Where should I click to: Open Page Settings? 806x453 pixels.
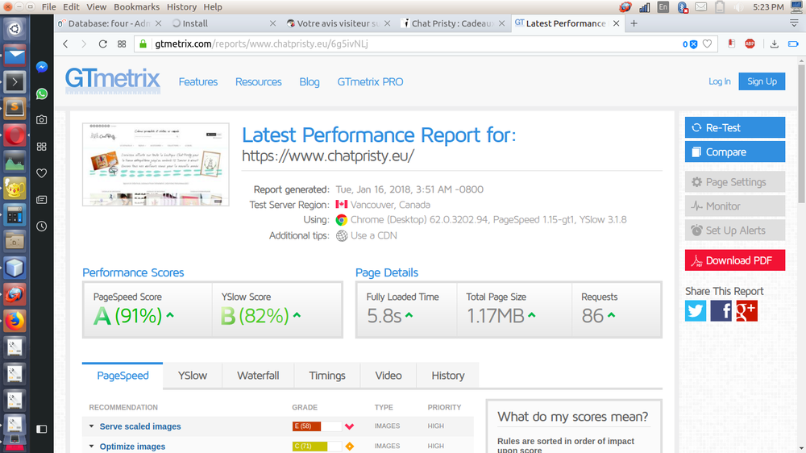734,182
